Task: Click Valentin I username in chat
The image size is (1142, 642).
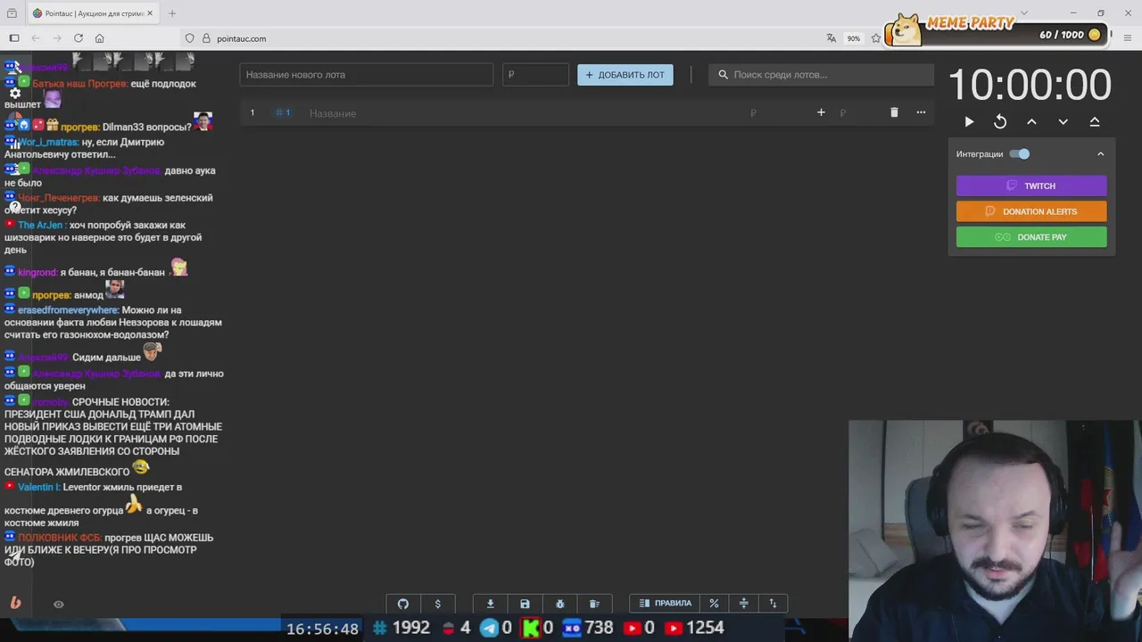Action: [x=39, y=488]
